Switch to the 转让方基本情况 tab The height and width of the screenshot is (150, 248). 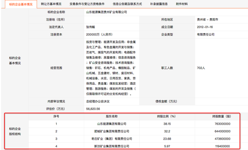51,4
